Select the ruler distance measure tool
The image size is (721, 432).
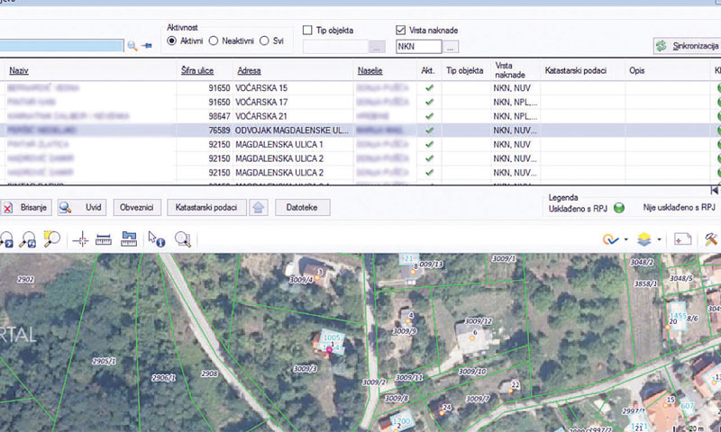(x=104, y=239)
